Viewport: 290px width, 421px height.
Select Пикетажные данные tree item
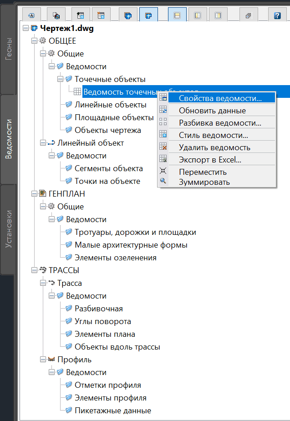coord(113,411)
